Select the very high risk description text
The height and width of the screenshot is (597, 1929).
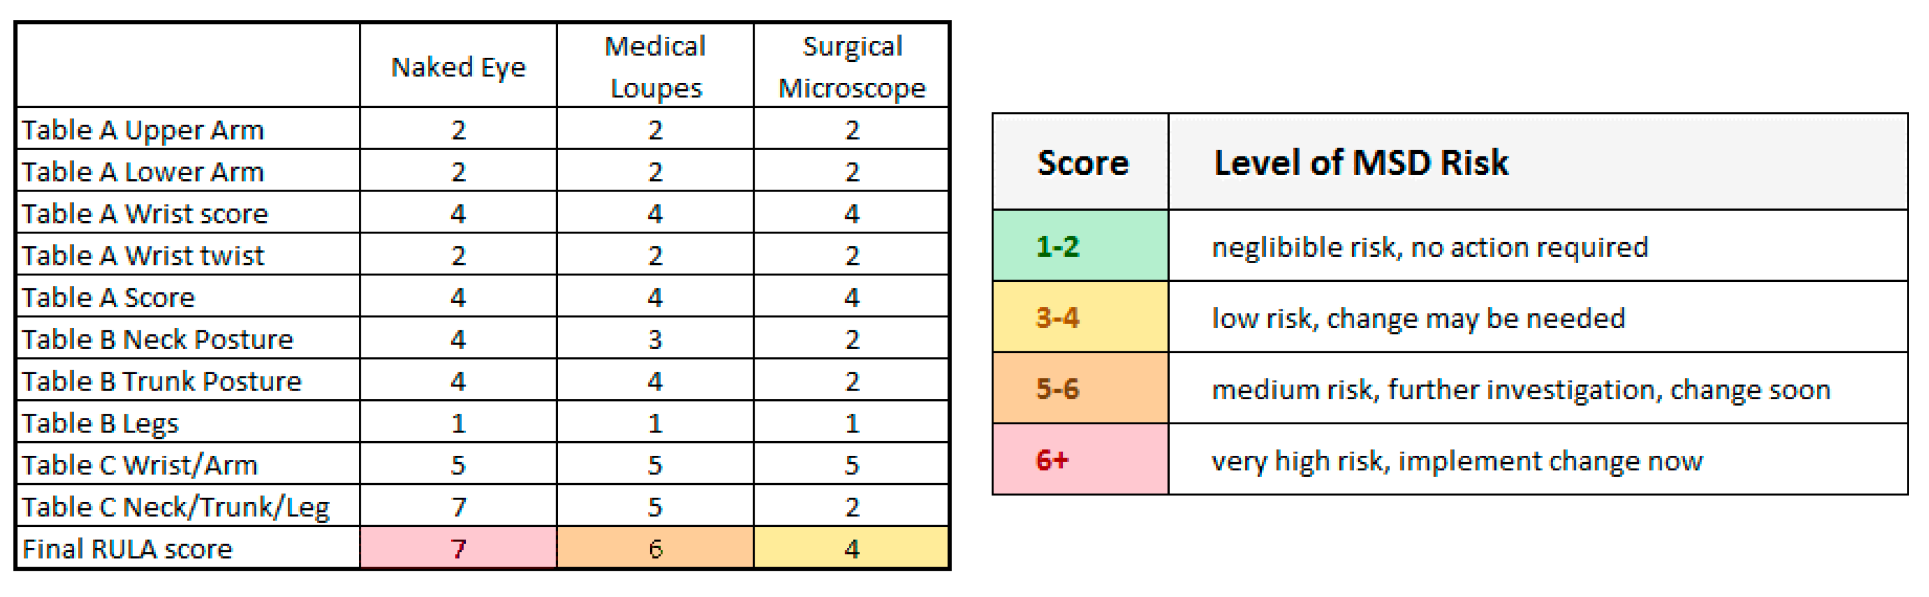(x=1456, y=460)
